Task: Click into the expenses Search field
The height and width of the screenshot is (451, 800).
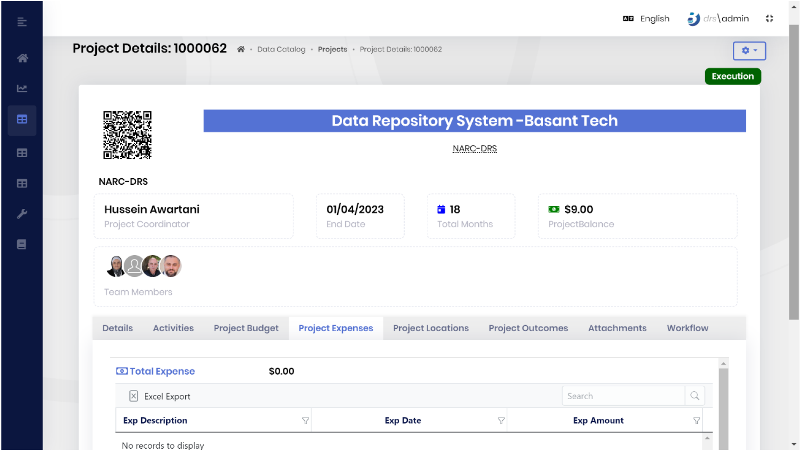Action: click(623, 396)
